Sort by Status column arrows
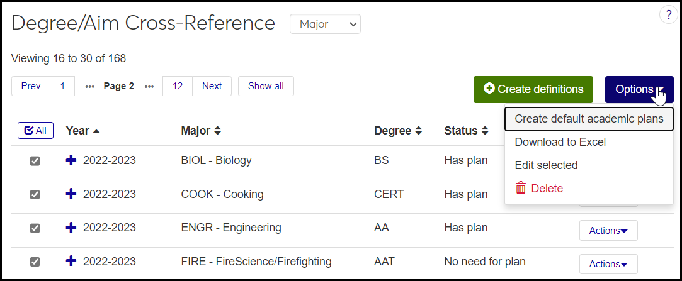 485,131
